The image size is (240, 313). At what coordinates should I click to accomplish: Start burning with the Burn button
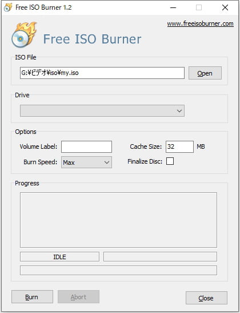[33, 297]
